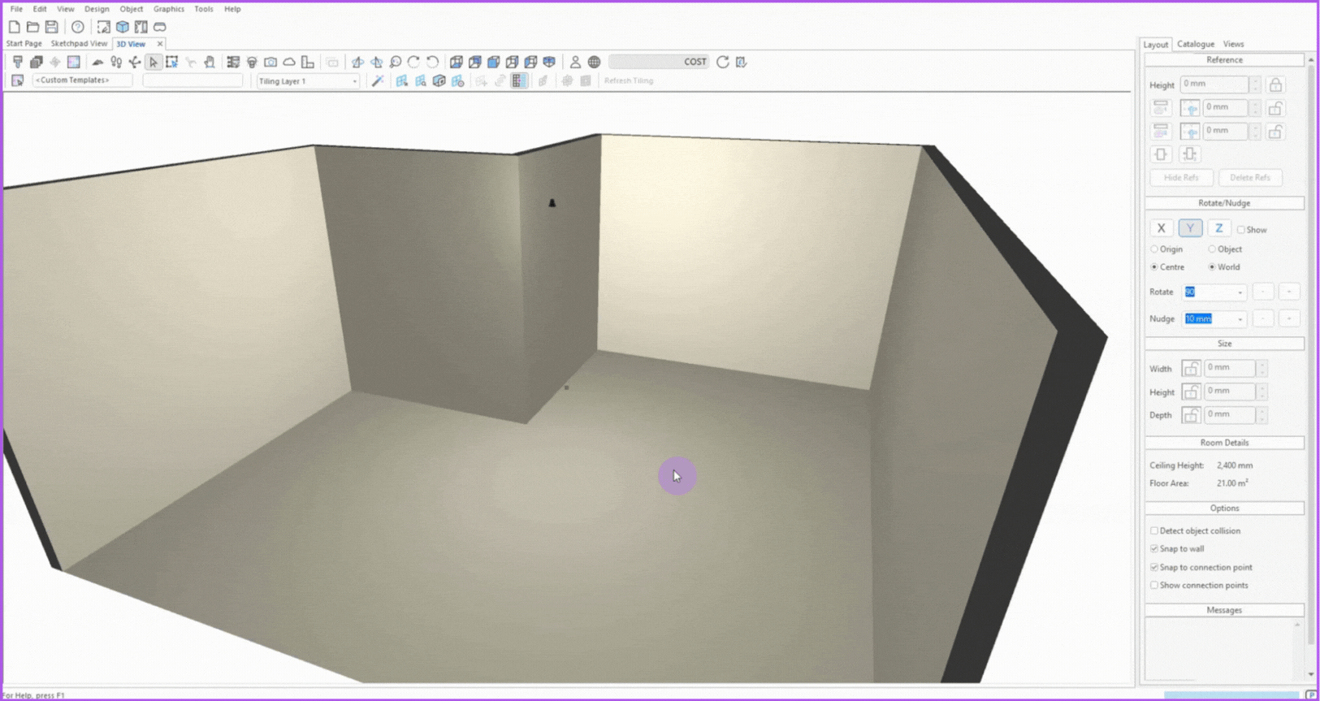Select the Origin radio button
The width and height of the screenshot is (1320, 701).
[1154, 249]
